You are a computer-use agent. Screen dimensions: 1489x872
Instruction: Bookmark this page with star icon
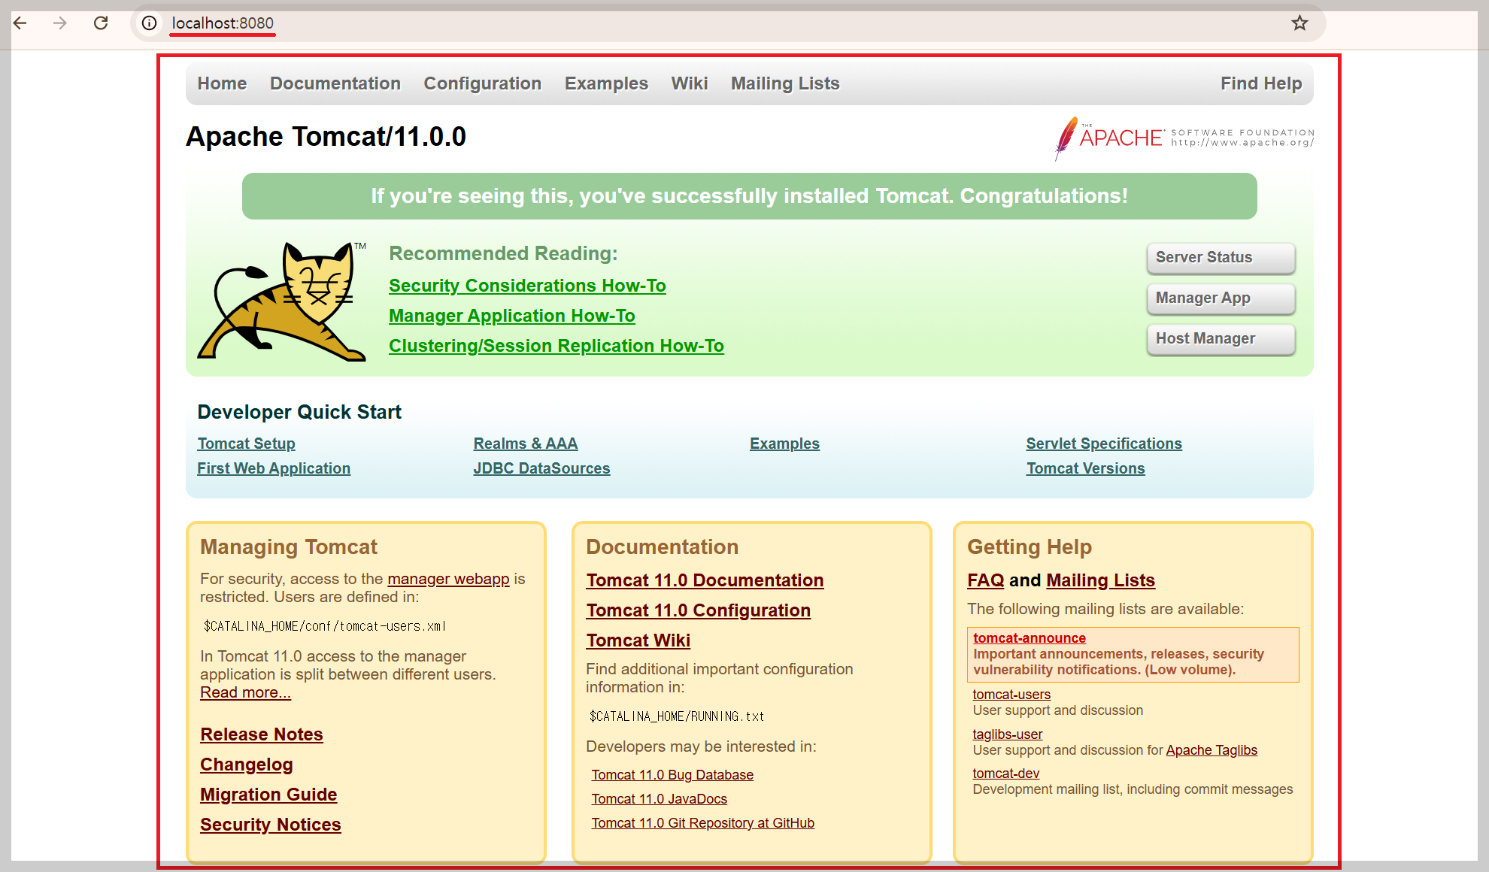[1299, 23]
